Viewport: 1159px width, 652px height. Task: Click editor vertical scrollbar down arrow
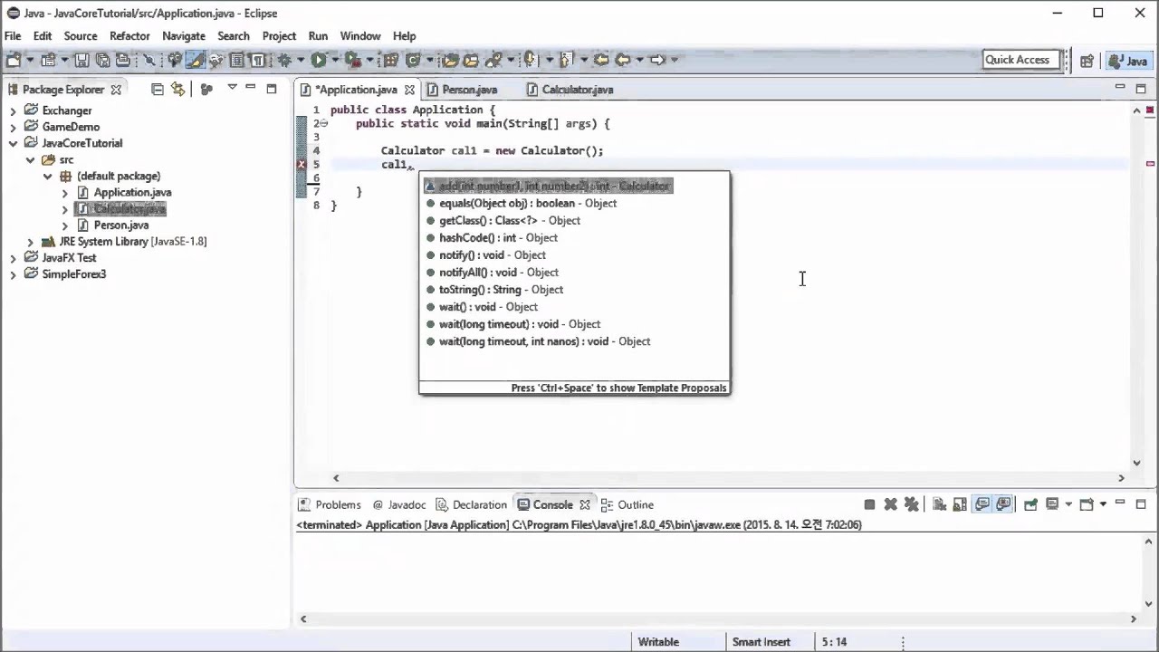coord(1137,463)
